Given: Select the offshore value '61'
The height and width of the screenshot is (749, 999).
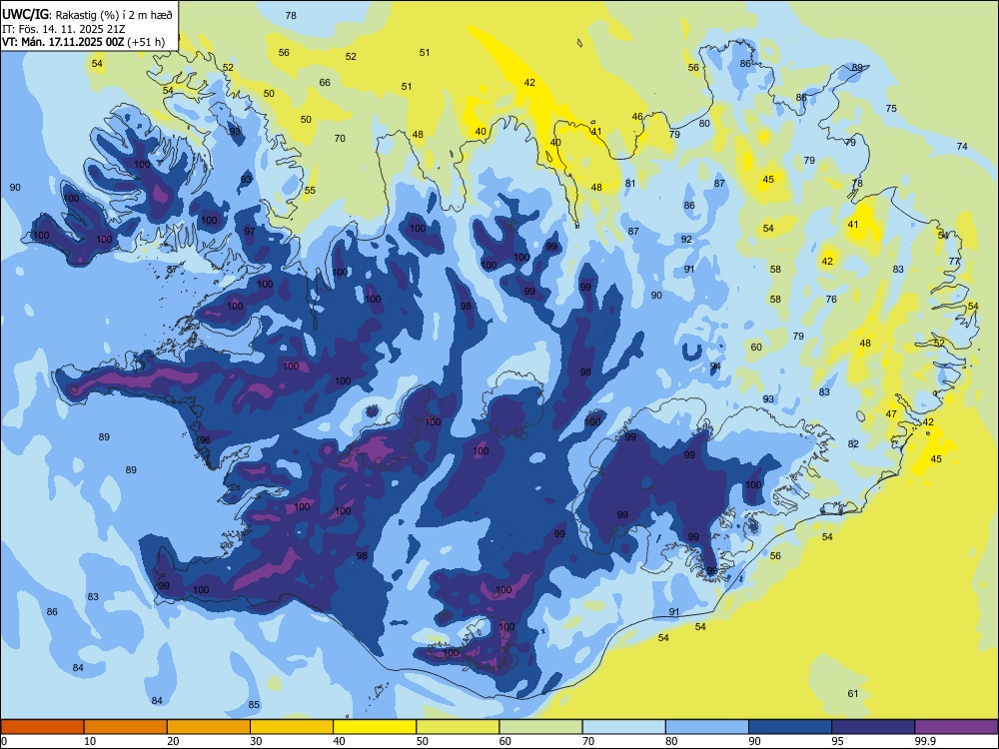Looking at the screenshot, I should tap(853, 694).
